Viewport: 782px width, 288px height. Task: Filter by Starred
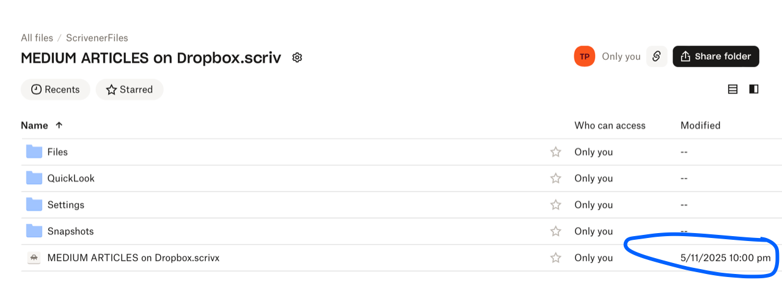130,90
